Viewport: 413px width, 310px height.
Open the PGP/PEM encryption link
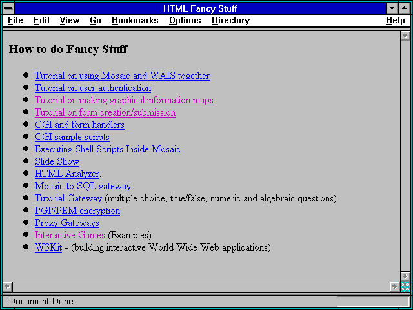pos(77,211)
